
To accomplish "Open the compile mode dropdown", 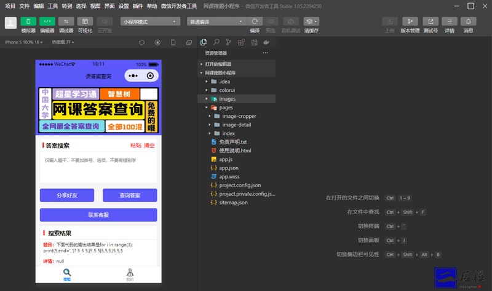I will (x=217, y=21).
